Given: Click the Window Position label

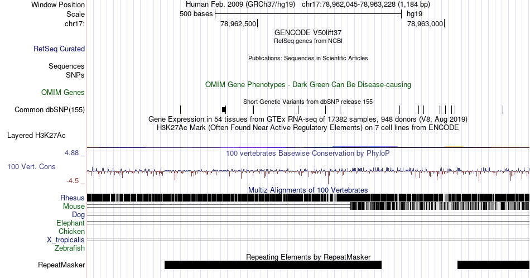Looking at the screenshot, I should 58,4.
